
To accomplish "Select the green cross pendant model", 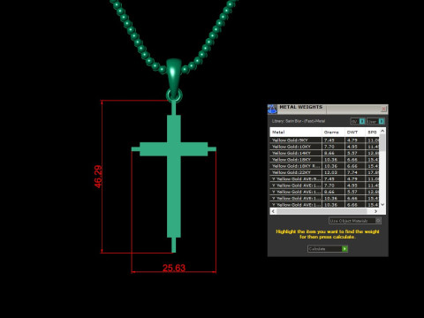I will pyautogui.click(x=174, y=177).
